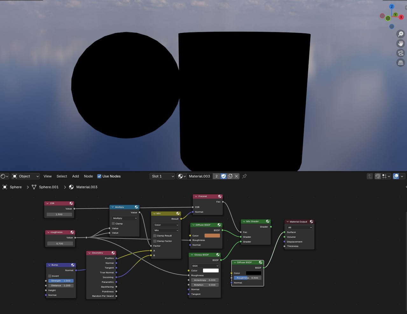This screenshot has width=407, height=314.
Task: Open the Select menu
Action: (62, 176)
